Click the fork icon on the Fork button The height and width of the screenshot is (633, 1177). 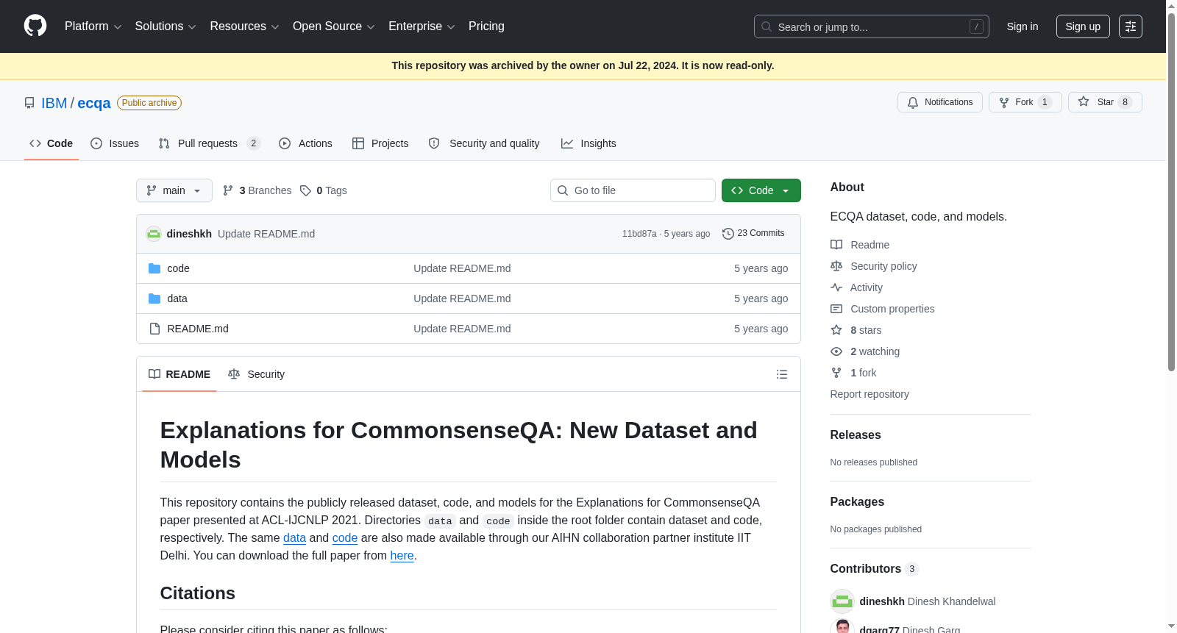coord(1004,102)
